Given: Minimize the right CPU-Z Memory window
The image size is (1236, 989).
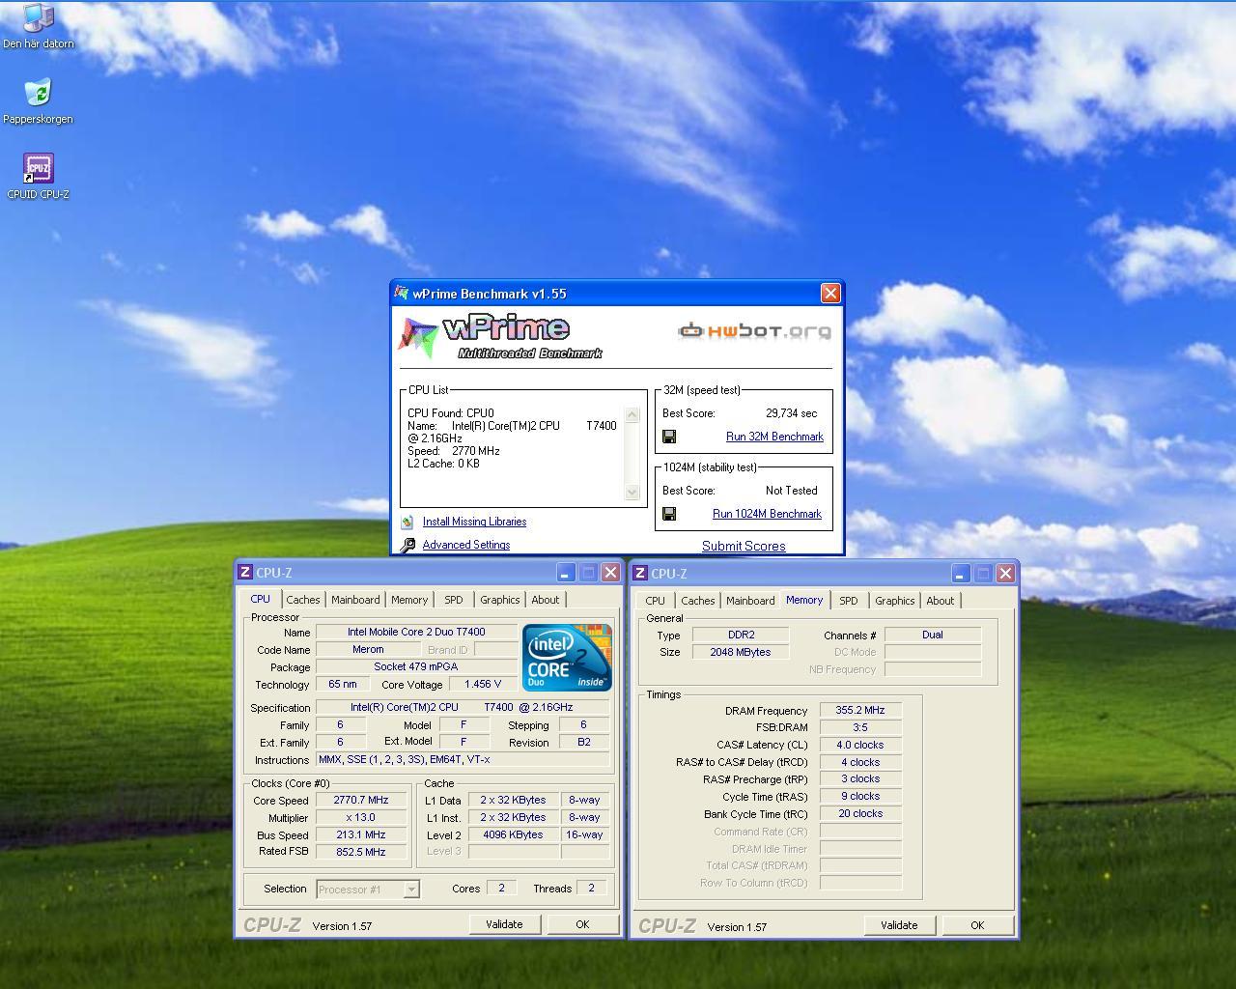Looking at the screenshot, I should click(961, 573).
